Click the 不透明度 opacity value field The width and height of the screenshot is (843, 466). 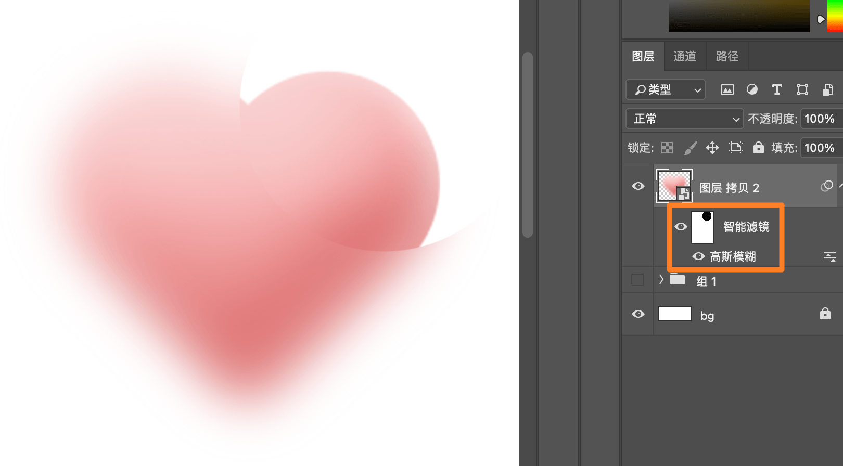coord(821,119)
